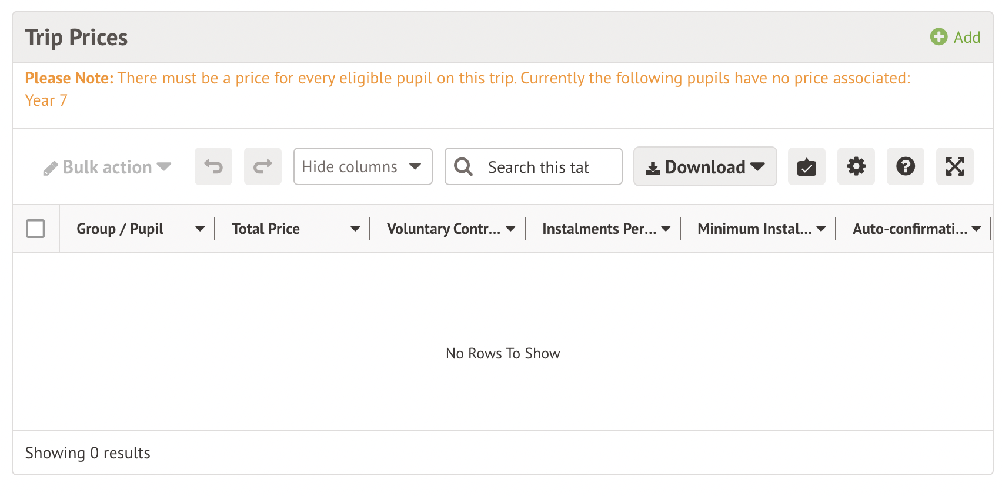
Task: Open the Download dropdown menu
Action: [x=705, y=167]
